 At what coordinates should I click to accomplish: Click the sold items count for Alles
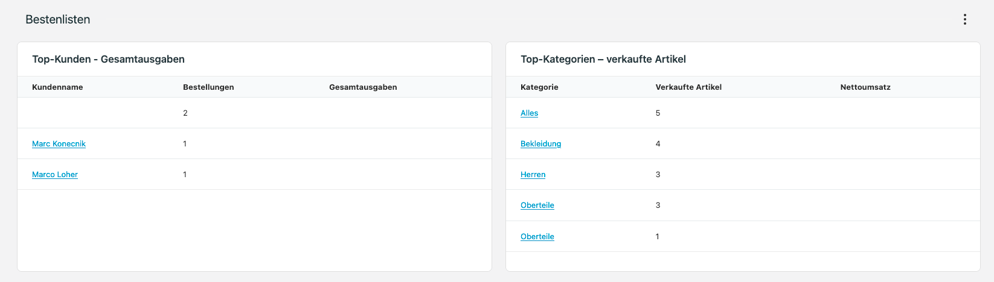(658, 113)
